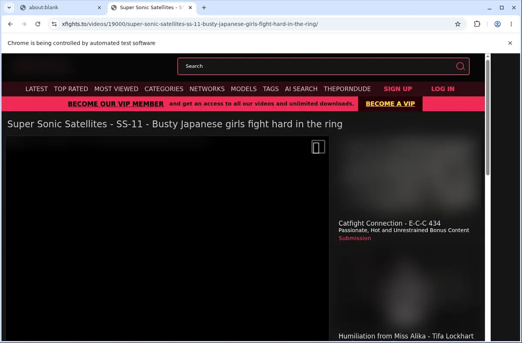522x343 pixels.
Task: Click the blurred site logo at top-left
Action: pos(41,66)
